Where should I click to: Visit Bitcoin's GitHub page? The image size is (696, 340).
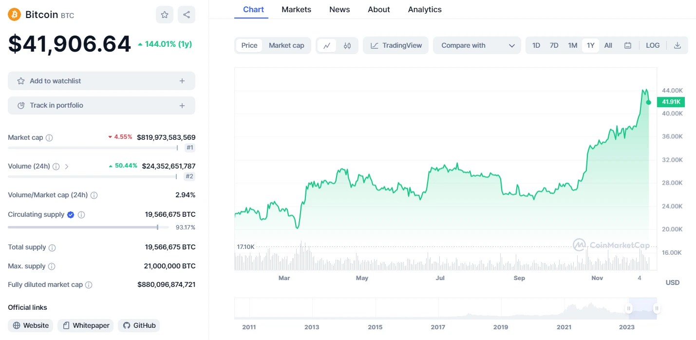coord(139,325)
